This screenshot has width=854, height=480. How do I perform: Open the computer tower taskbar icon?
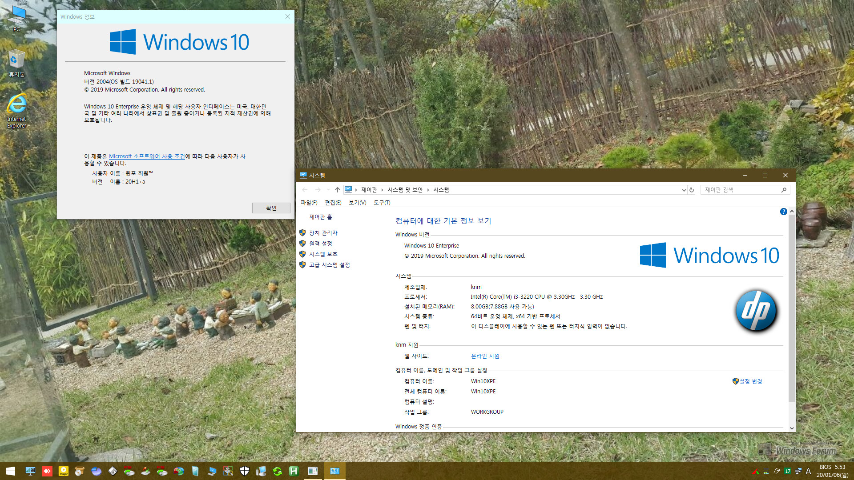261,471
